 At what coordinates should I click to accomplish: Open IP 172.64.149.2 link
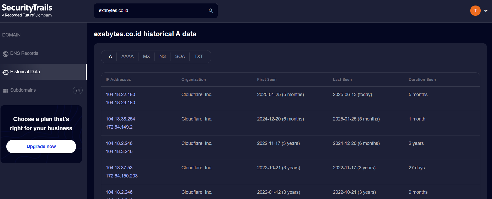(x=119, y=127)
